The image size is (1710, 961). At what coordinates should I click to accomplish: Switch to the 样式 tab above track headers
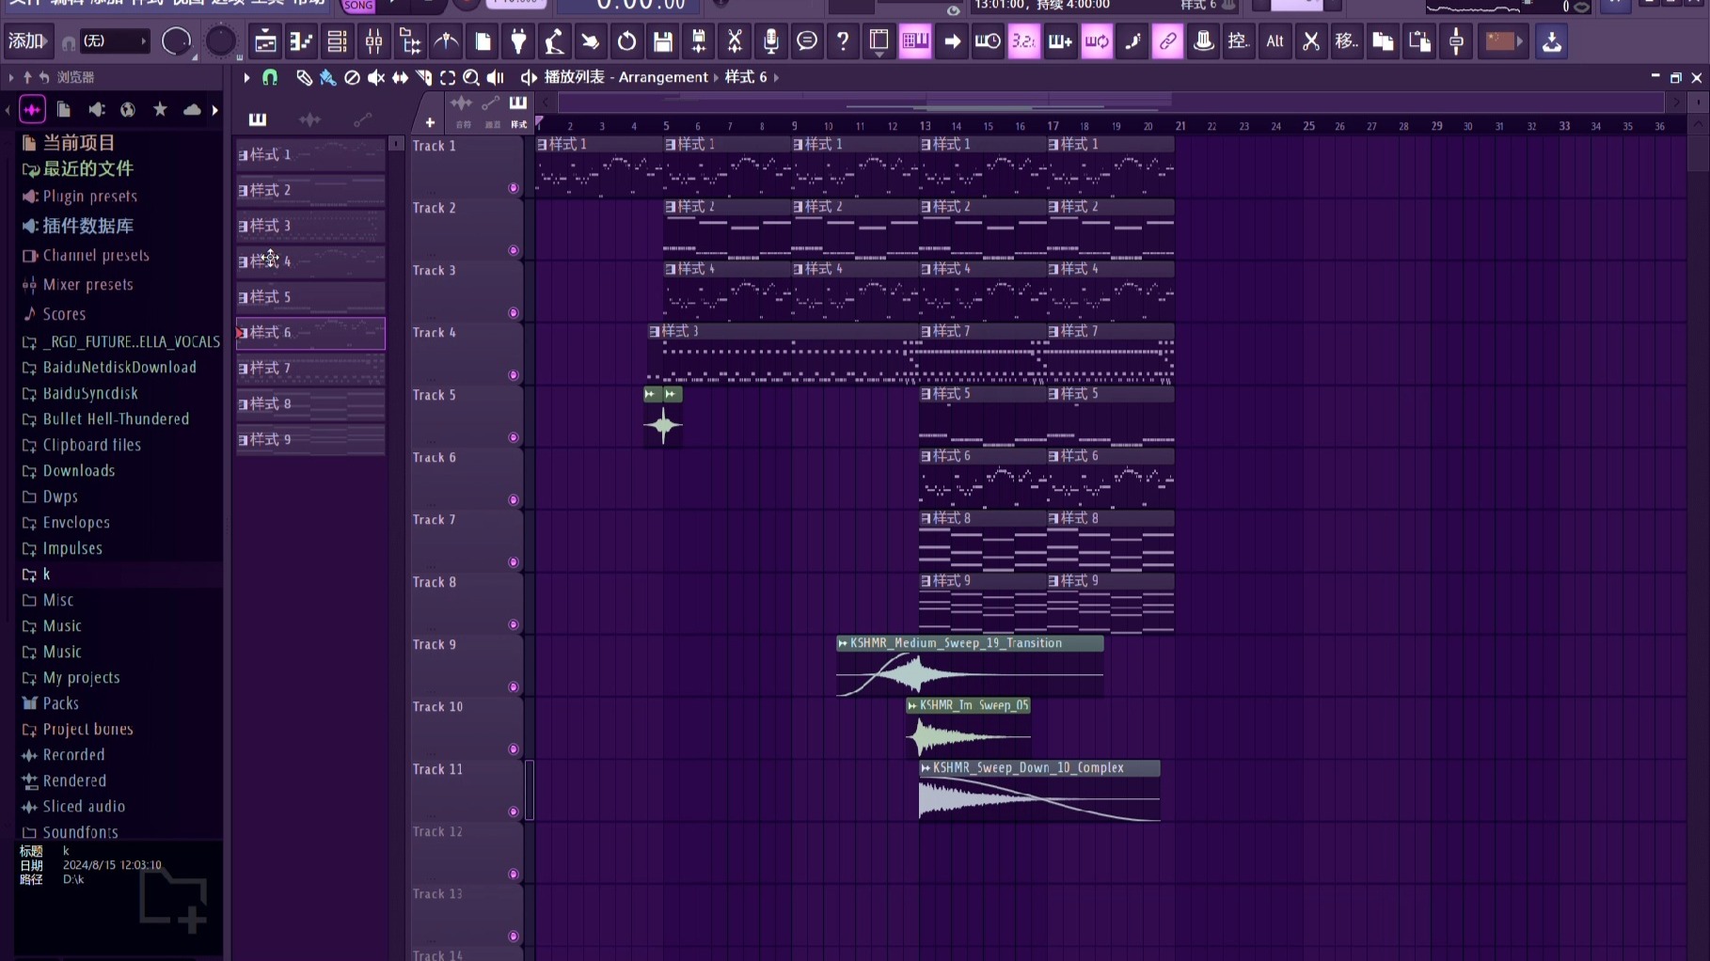[518, 110]
